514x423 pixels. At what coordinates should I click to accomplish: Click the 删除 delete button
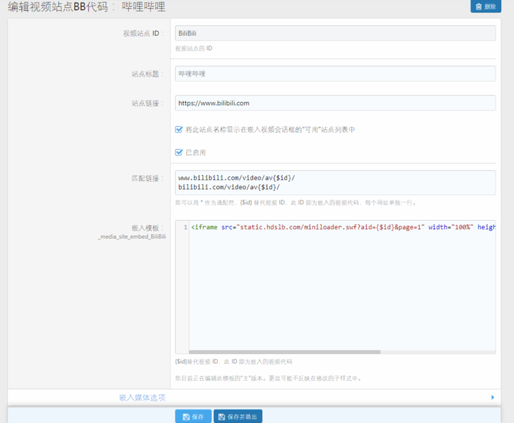coord(486,6)
